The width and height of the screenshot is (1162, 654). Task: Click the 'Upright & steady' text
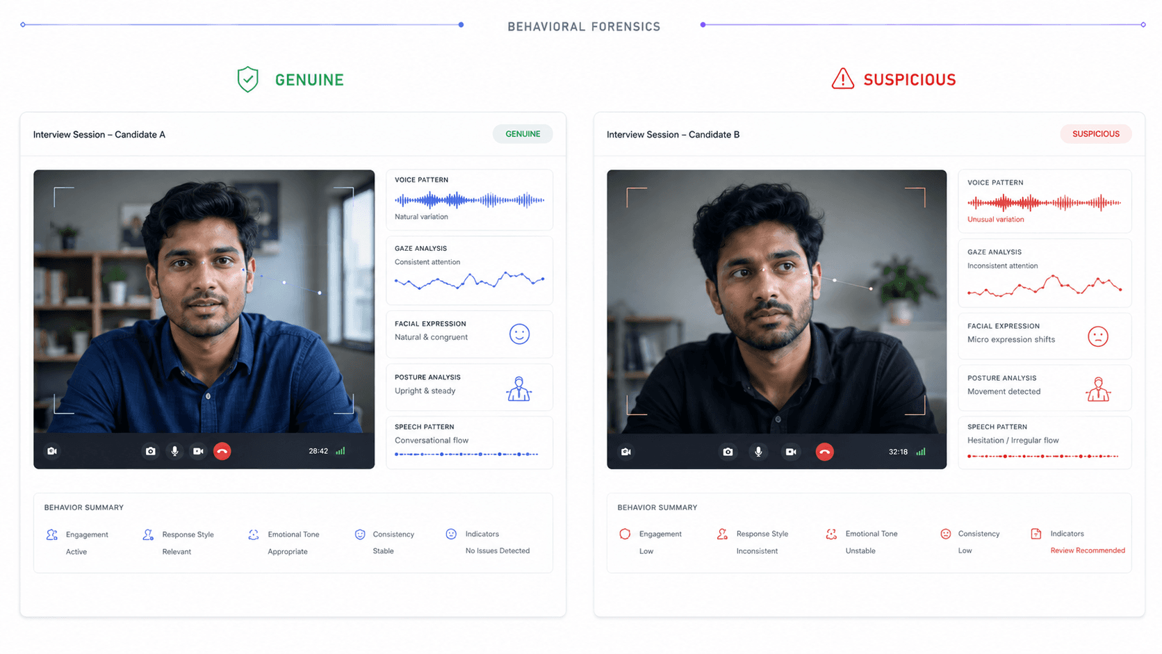pos(425,391)
